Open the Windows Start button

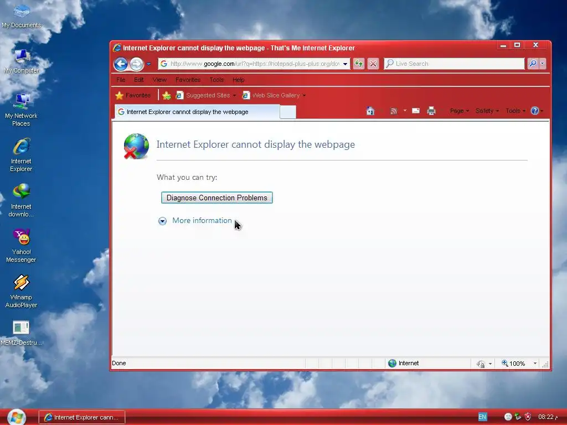click(16, 417)
